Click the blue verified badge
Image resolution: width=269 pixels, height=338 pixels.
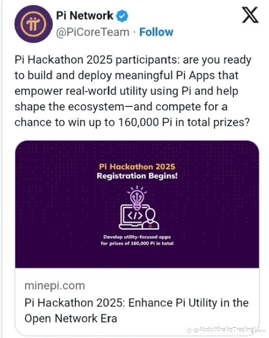pos(122,16)
